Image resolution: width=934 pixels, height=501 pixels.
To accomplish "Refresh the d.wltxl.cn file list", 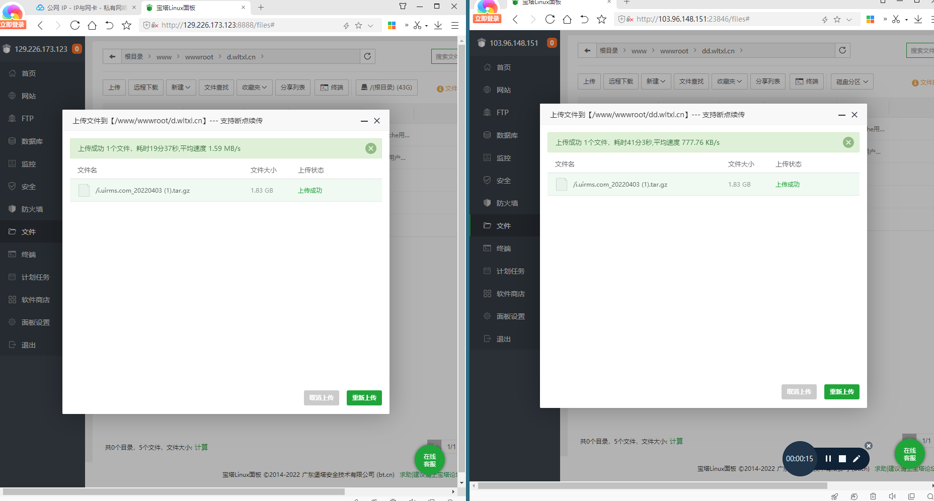I will [367, 56].
